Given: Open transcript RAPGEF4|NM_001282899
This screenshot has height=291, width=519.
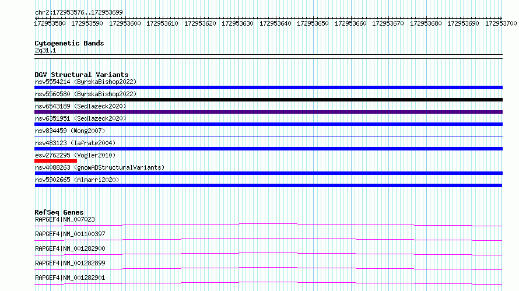Looking at the screenshot, I should click(70, 263).
